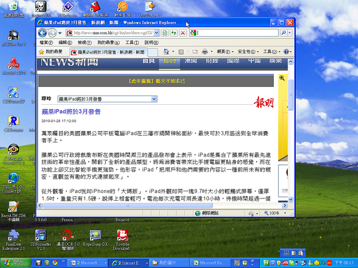Open 安全性(S) command bar menu
Viewport: 358px width, 268px height.
(x=248, y=52)
